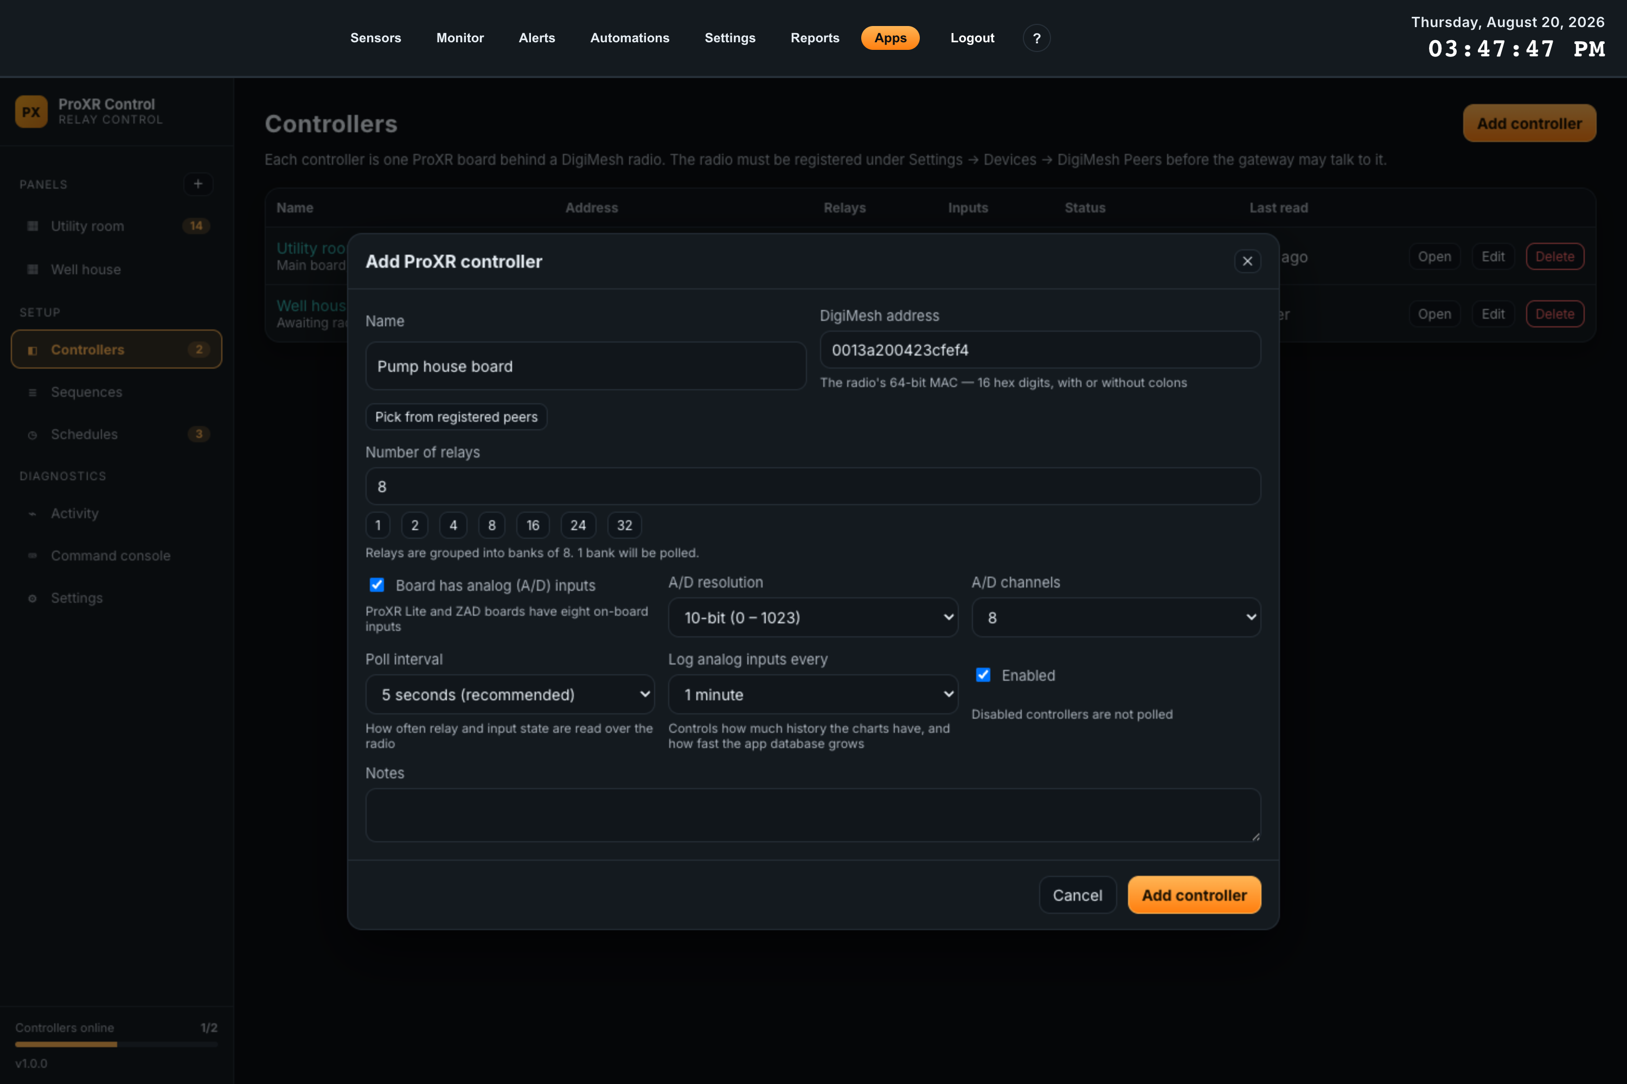
Task: Open Utility room panel in sidebar
Action: point(116,226)
